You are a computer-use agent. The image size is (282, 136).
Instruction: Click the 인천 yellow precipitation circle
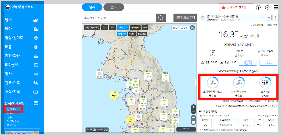(114, 95)
